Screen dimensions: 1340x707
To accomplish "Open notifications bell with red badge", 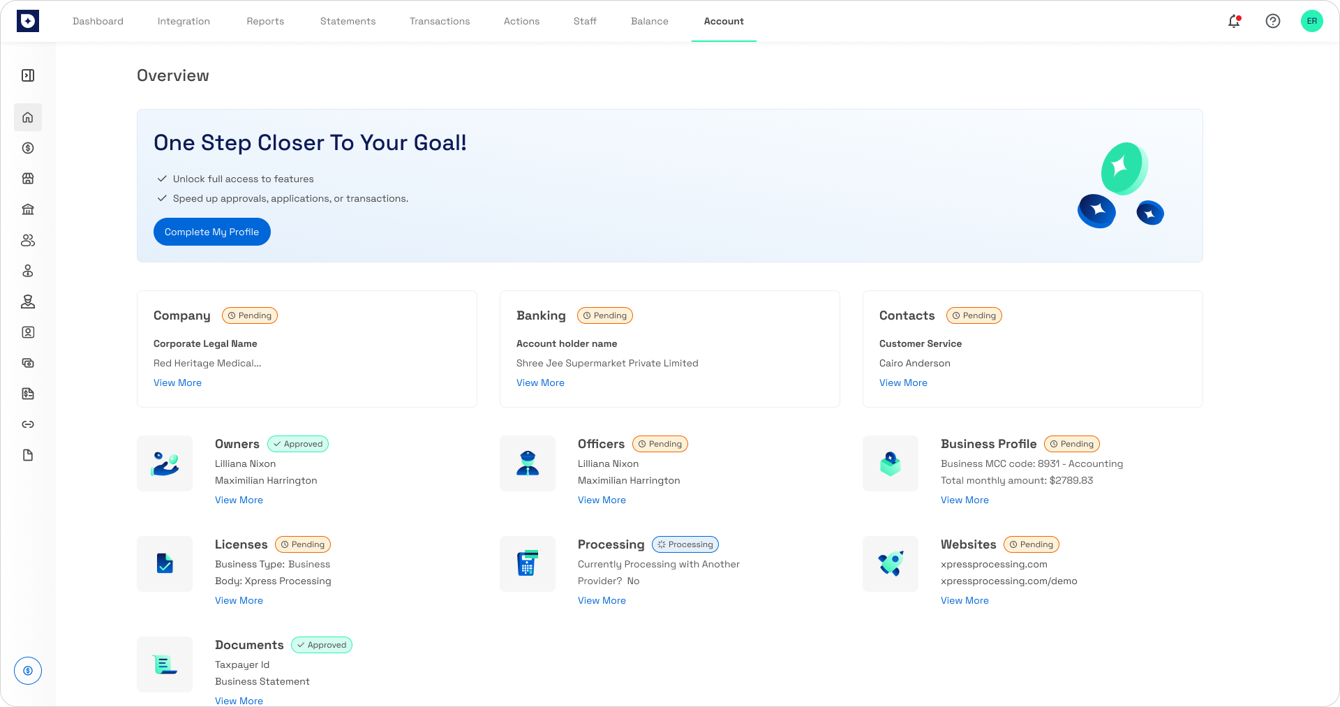I will pos(1234,22).
